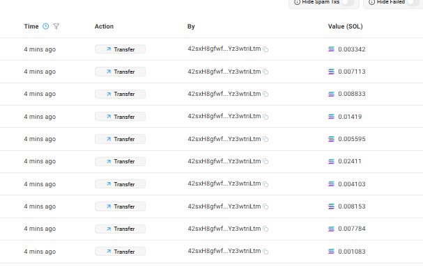Click the Value (SOL) column header
423x278 pixels.
click(x=346, y=26)
